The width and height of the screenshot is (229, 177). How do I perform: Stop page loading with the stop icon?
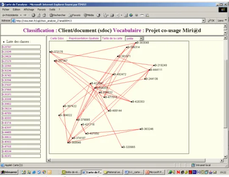click(x=34, y=15)
